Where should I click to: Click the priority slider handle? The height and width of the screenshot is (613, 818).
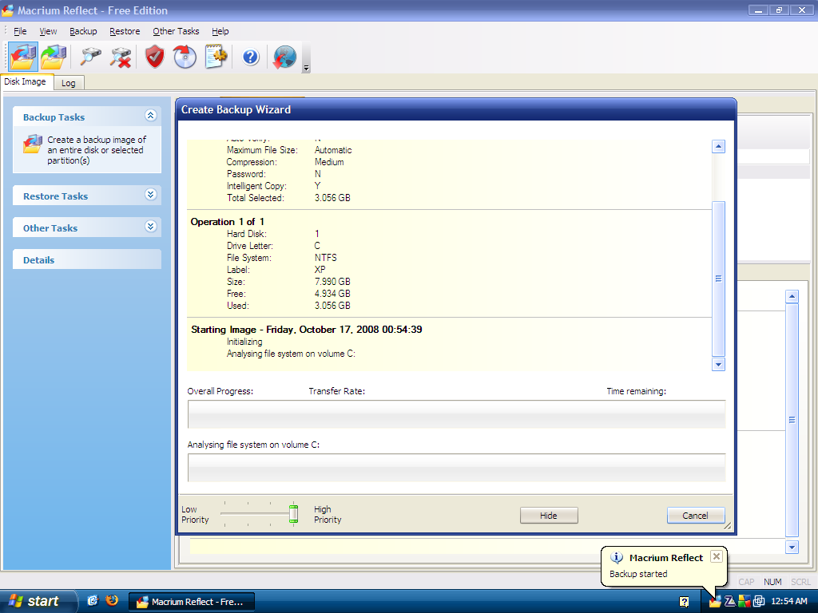[x=294, y=514]
